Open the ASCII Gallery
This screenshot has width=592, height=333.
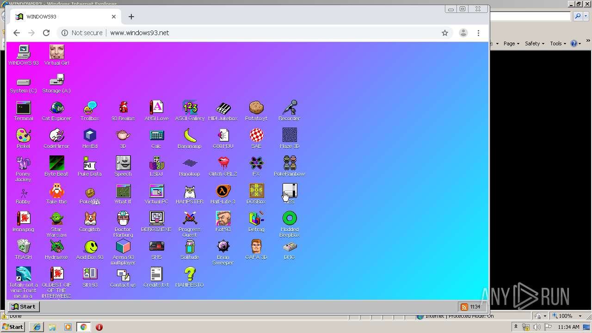tap(190, 111)
